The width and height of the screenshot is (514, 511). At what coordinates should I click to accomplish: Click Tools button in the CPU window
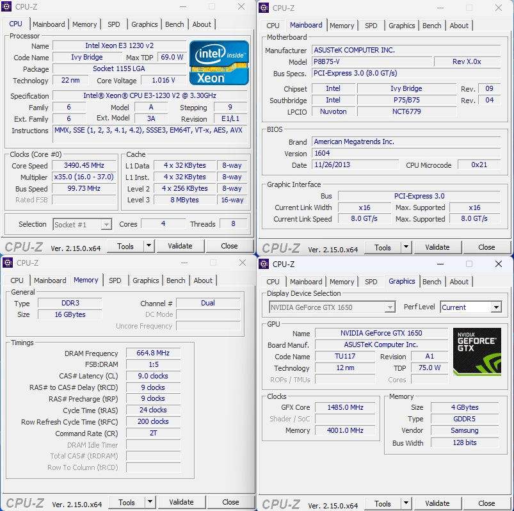click(125, 246)
